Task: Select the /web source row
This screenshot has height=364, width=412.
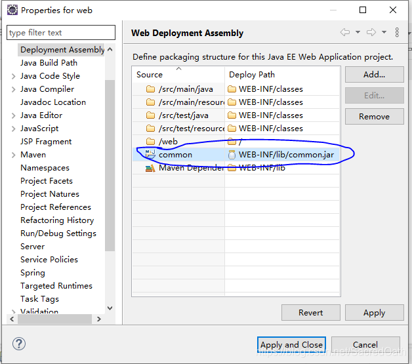Action: pos(178,142)
